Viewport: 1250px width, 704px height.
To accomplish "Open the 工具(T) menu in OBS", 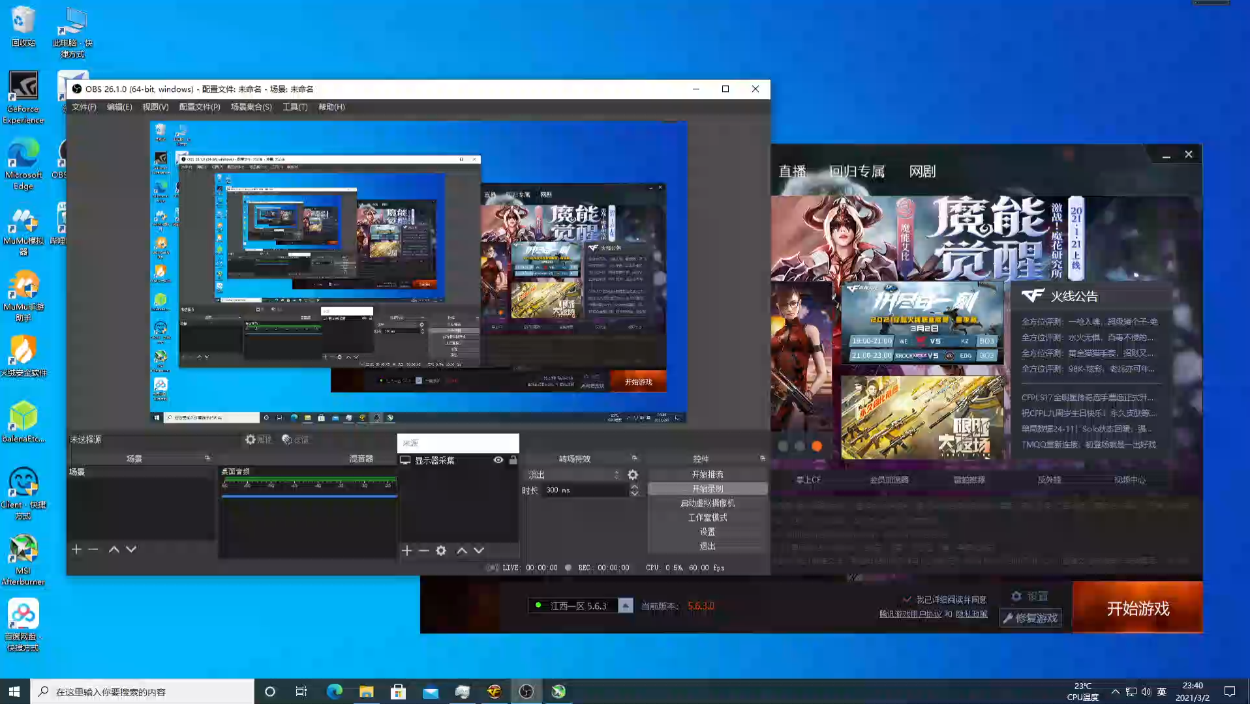I will [295, 107].
